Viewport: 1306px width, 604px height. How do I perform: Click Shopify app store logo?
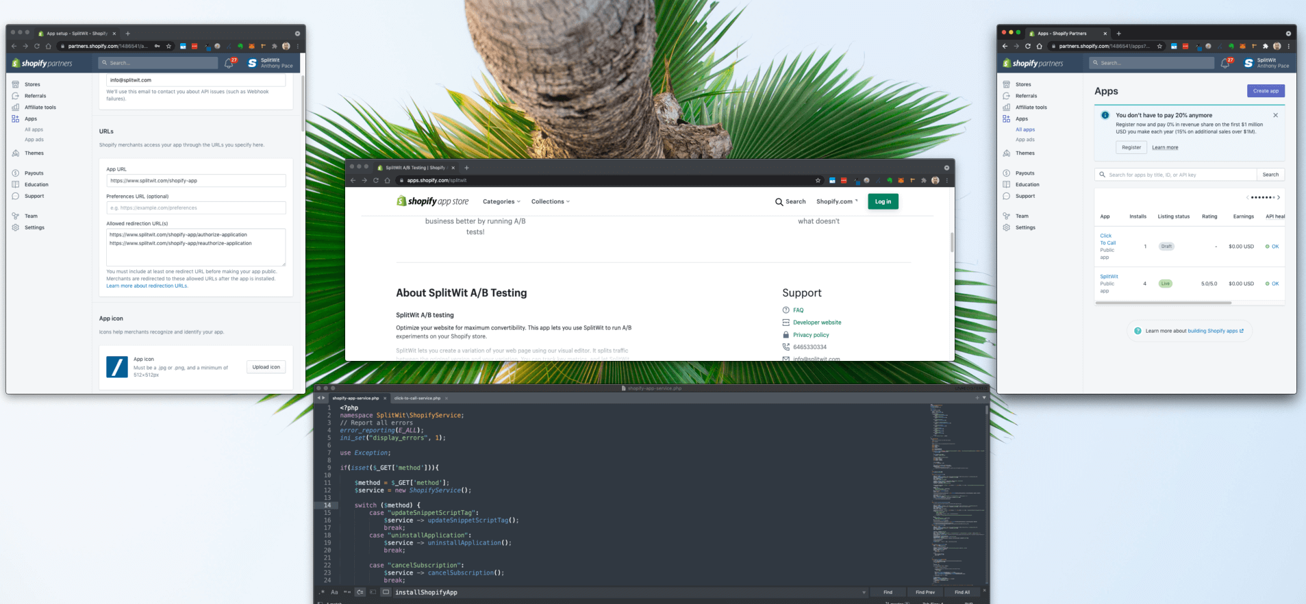(x=433, y=201)
